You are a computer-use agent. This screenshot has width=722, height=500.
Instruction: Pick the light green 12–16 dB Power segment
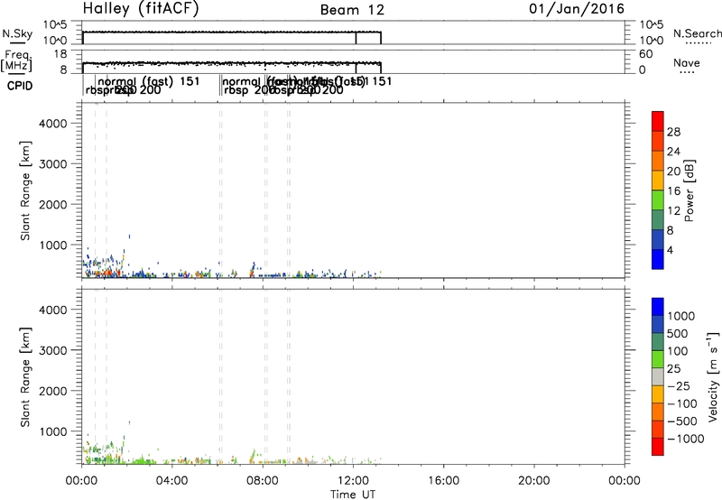(x=658, y=199)
